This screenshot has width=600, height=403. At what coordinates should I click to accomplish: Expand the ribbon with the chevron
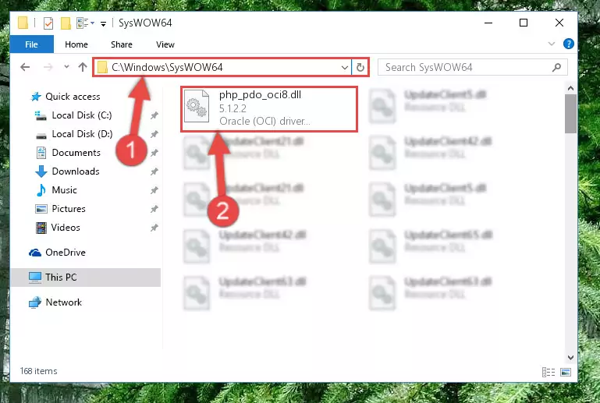(552, 44)
